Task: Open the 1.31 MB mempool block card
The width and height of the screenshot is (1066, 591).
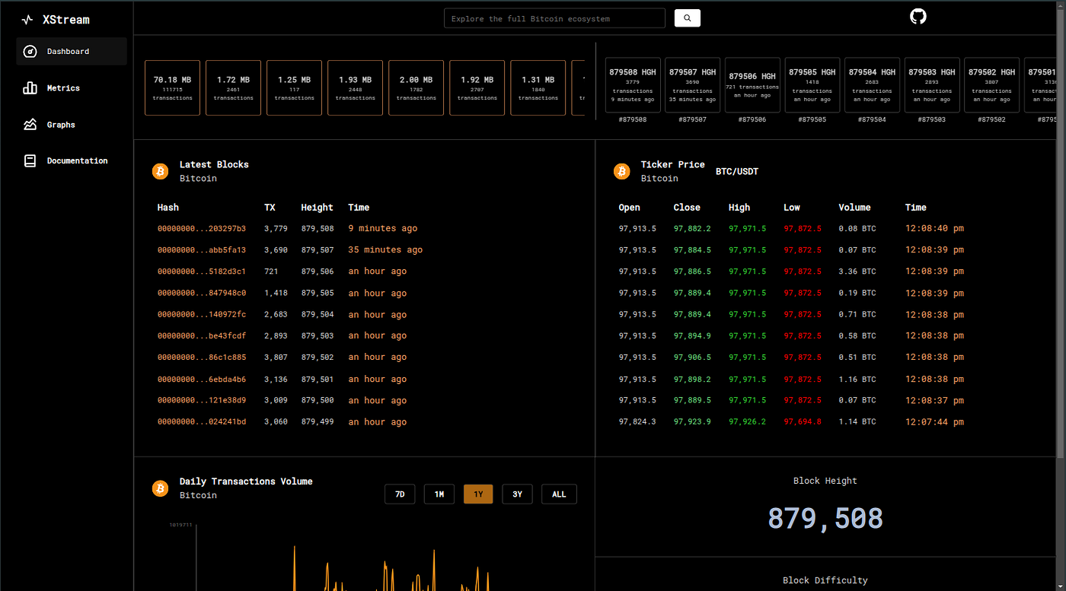Action: click(x=538, y=88)
